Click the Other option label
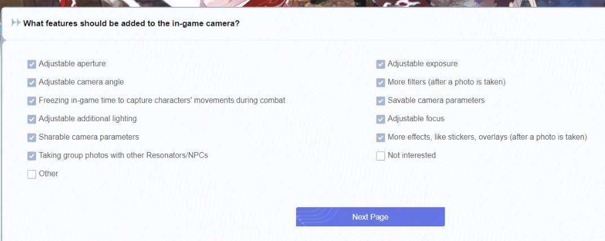Screen dimensions: 605x241 tap(48, 173)
